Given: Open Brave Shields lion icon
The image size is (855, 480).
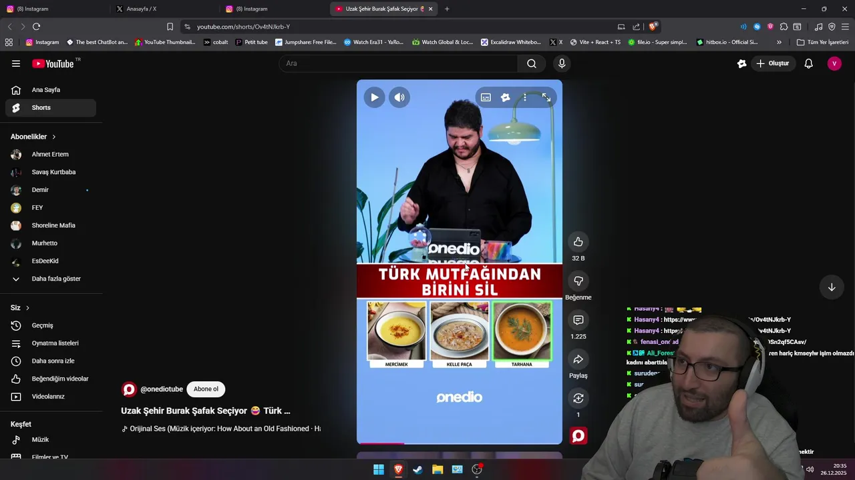Looking at the screenshot, I should 653,27.
